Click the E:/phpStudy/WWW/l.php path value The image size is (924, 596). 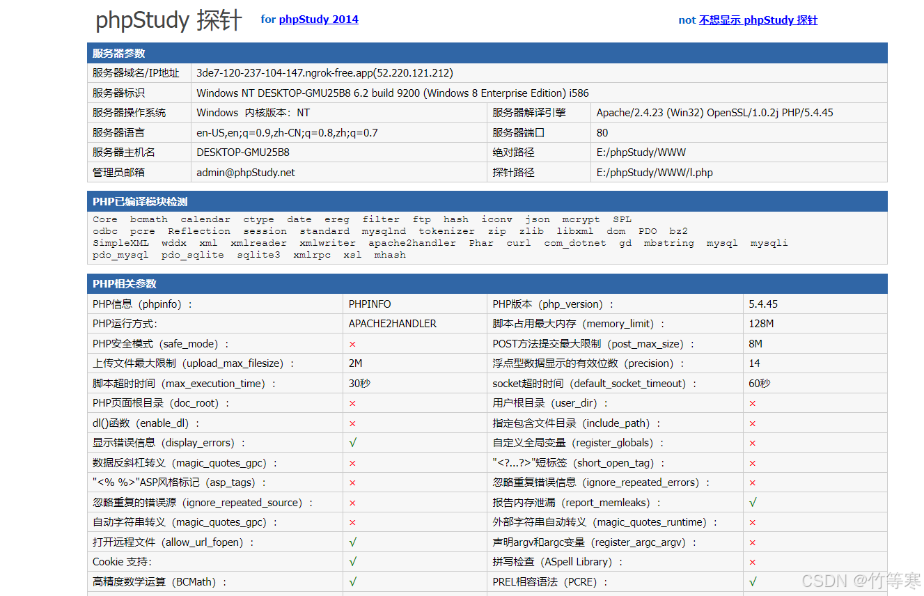(655, 173)
